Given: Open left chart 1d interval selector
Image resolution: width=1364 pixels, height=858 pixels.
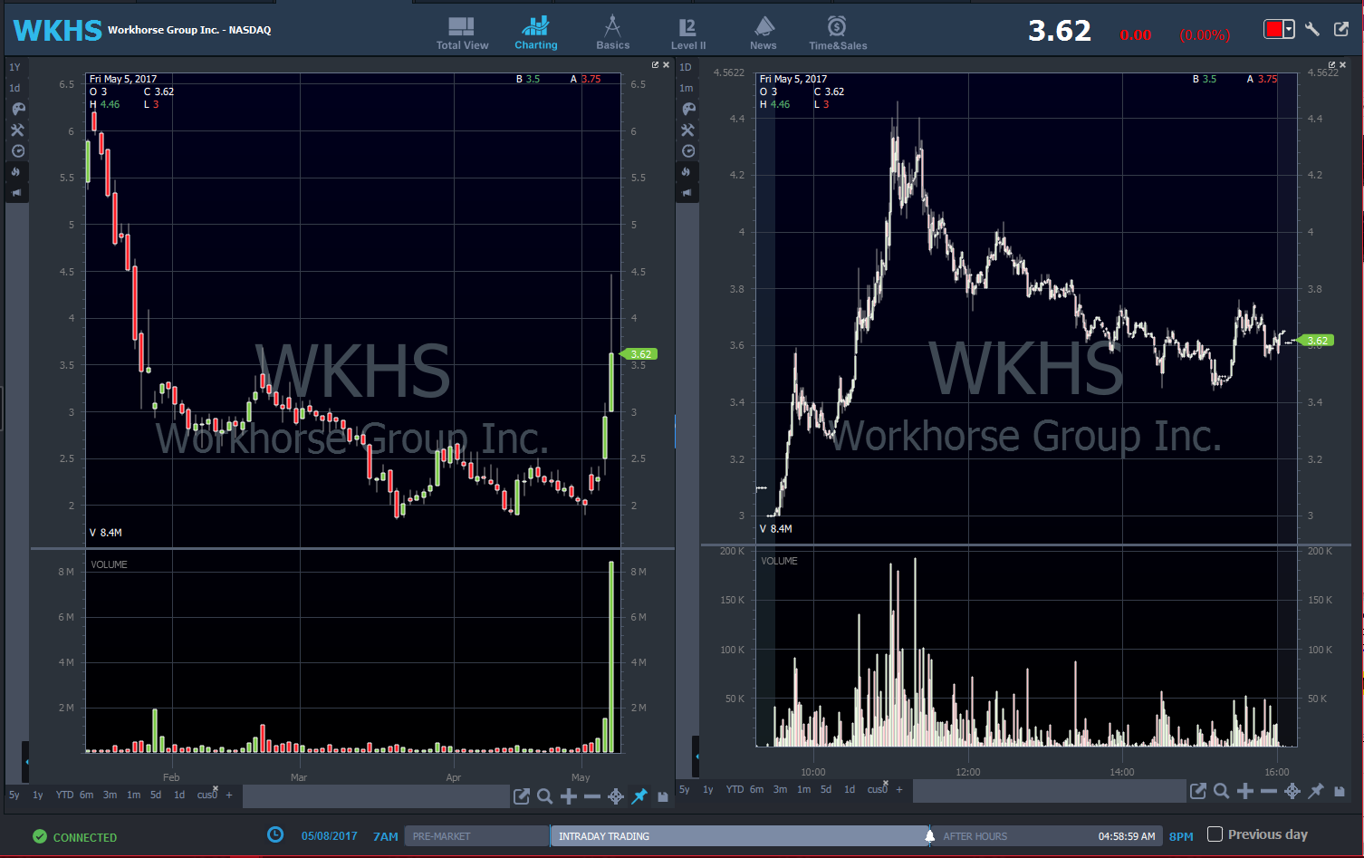Looking at the screenshot, I should click(x=14, y=88).
